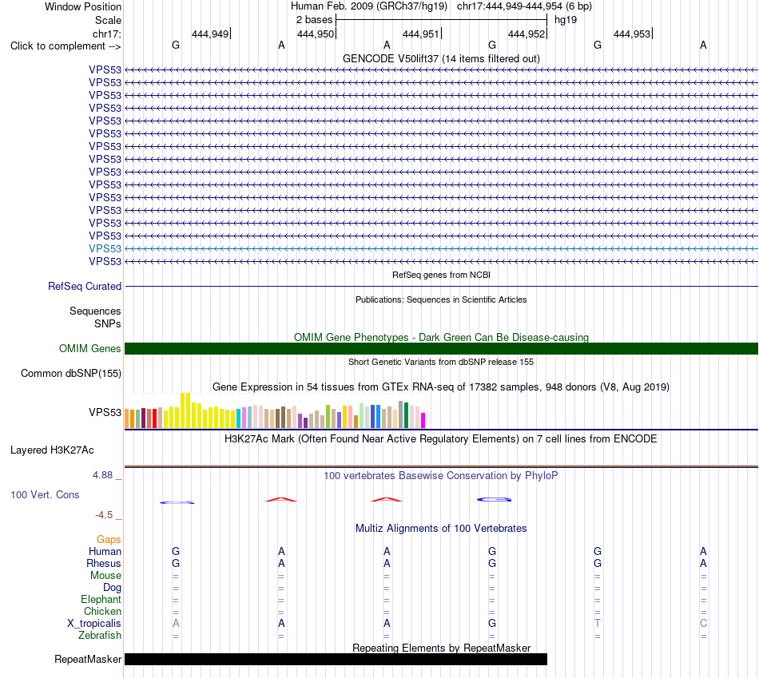Click the 'C' base in the X_tropicalis row
Viewport: 759px width, 678px height.
coord(703,624)
